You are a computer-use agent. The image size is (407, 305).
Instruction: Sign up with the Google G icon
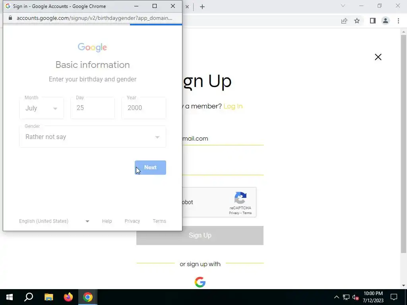pyautogui.click(x=200, y=282)
